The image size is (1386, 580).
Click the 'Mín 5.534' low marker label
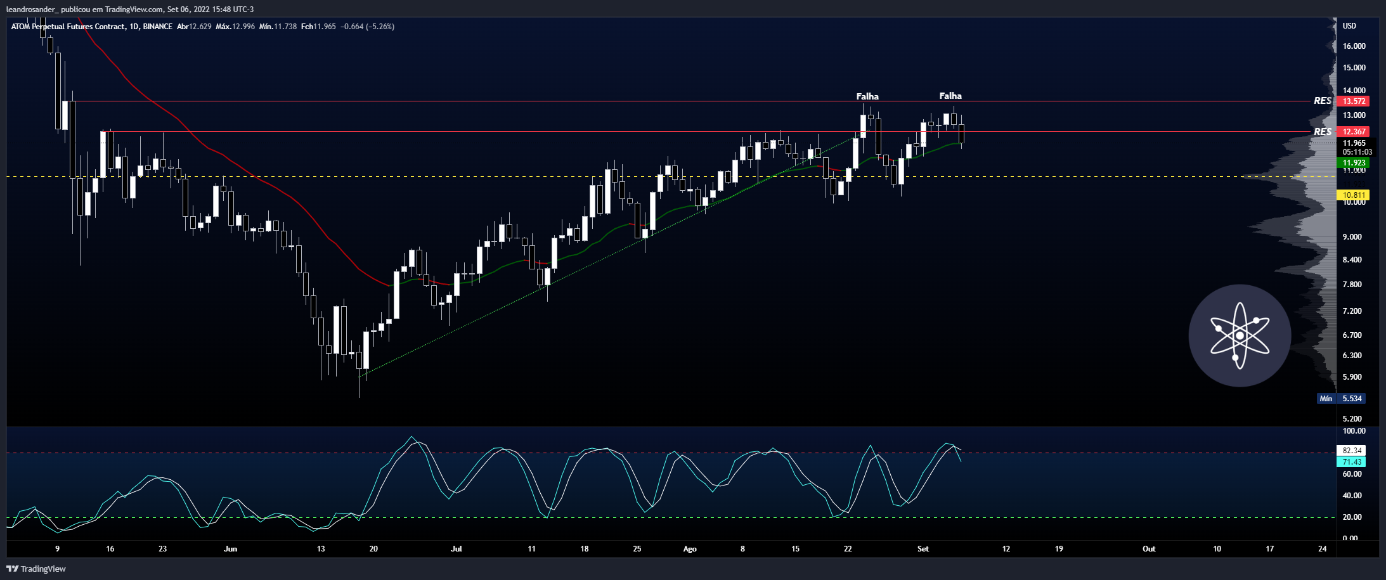tap(1340, 399)
